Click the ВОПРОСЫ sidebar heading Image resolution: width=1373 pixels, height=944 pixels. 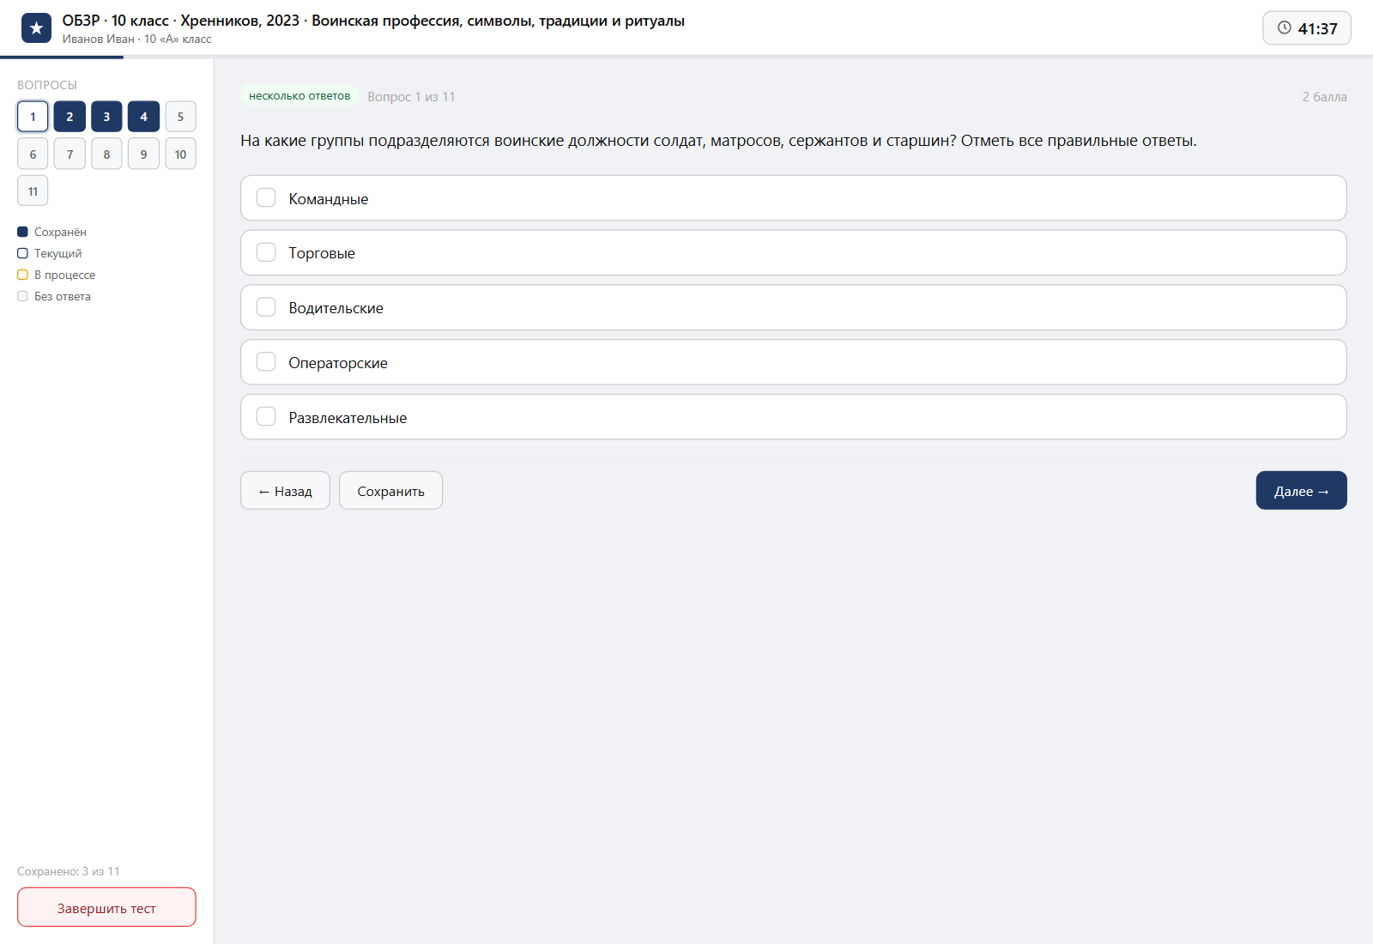pos(47,85)
